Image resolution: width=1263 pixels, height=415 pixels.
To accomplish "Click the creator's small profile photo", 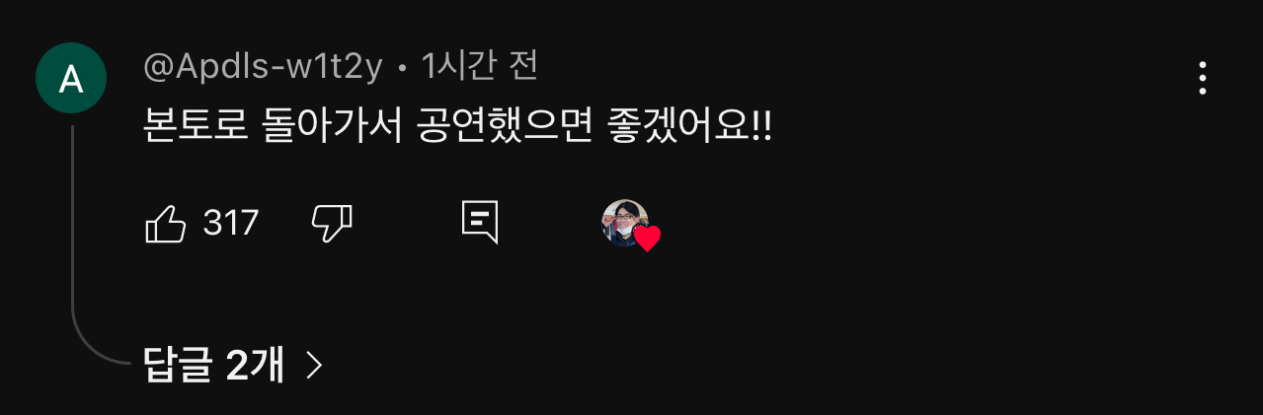I will click(x=625, y=222).
